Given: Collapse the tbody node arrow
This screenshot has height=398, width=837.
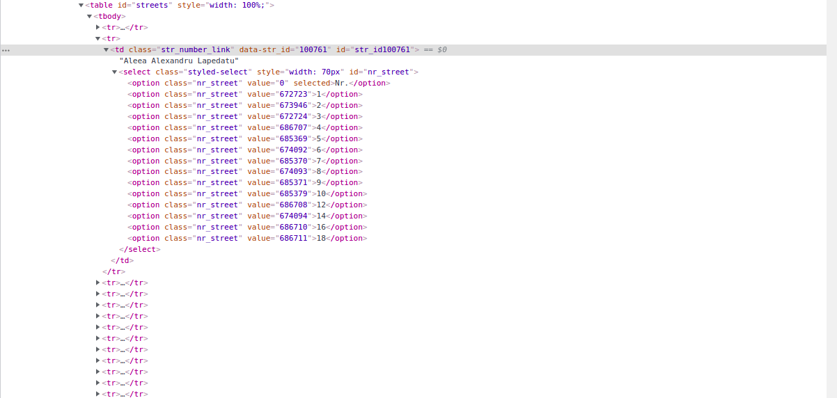Looking at the screenshot, I should coord(89,17).
